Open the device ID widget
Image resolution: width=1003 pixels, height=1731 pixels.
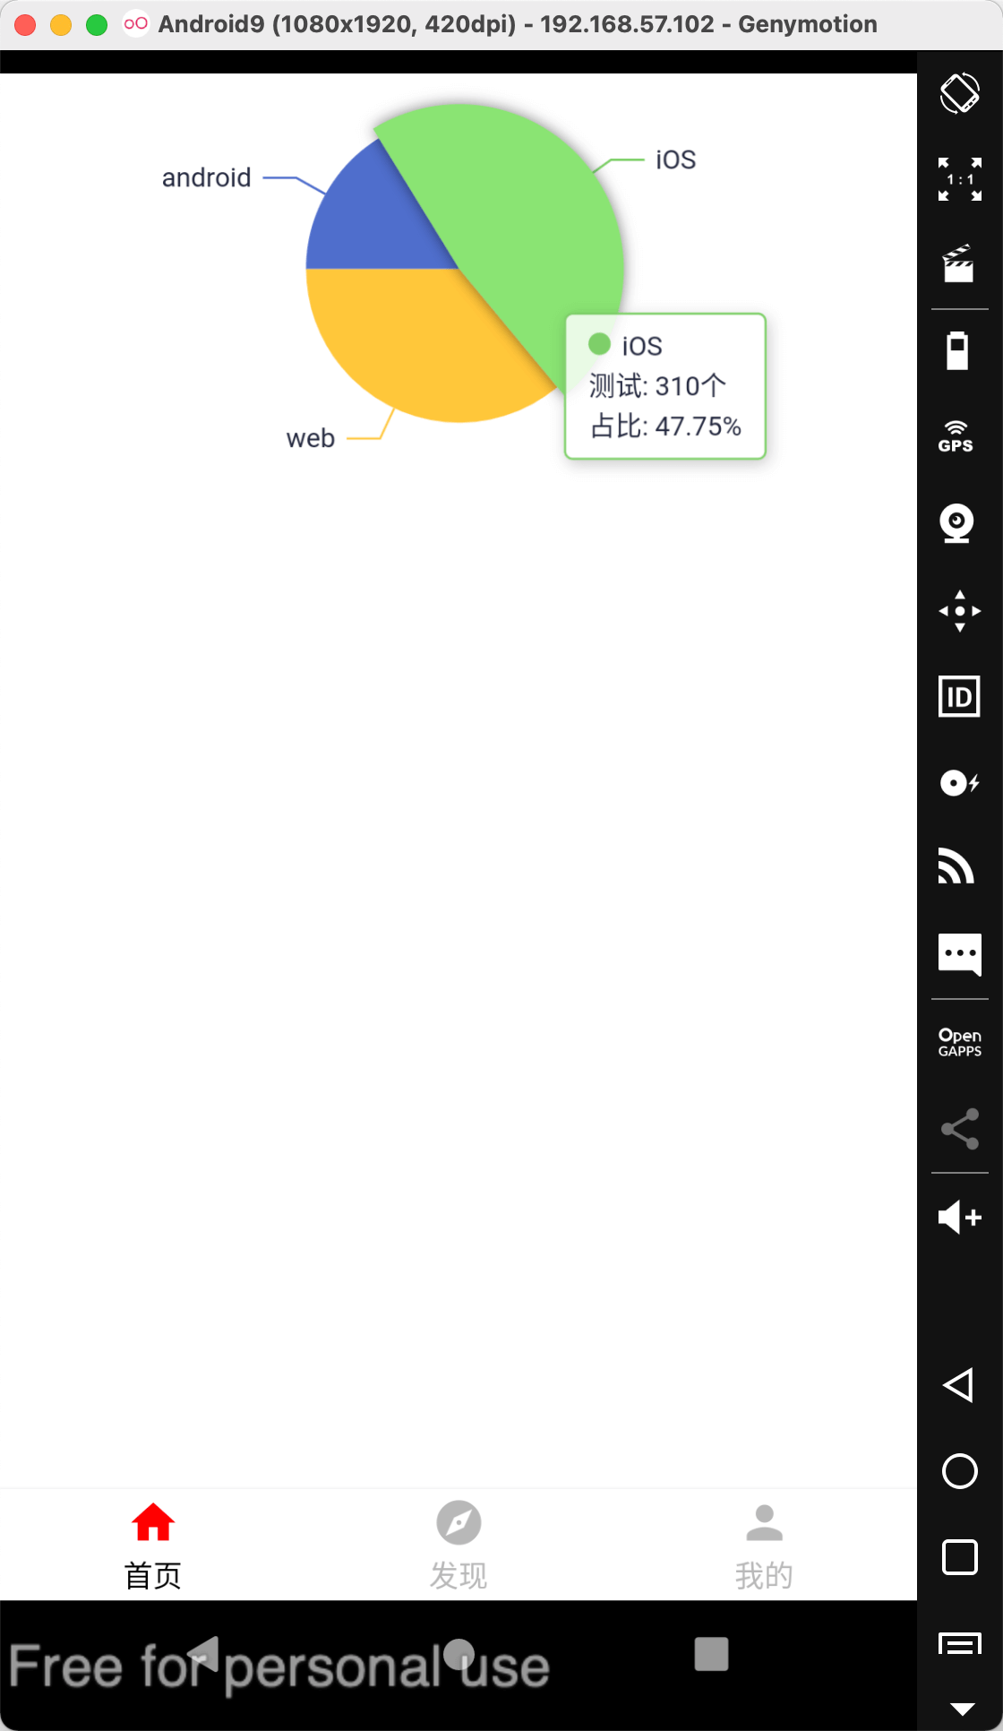(959, 696)
